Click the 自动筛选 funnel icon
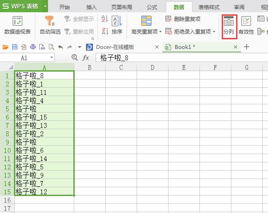The width and height of the screenshot is (268, 213). pos(50,21)
